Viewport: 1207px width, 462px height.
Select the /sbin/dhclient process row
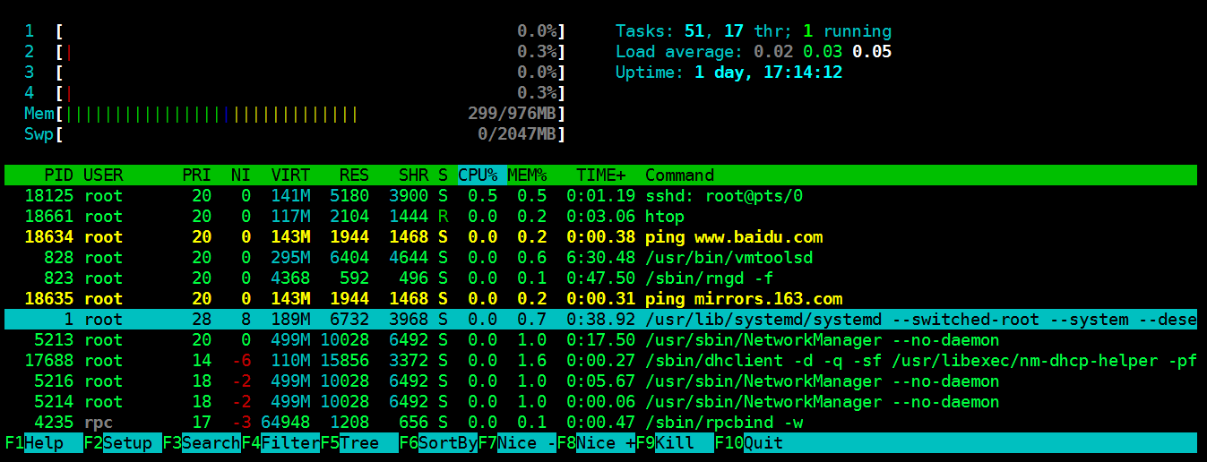click(x=600, y=361)
